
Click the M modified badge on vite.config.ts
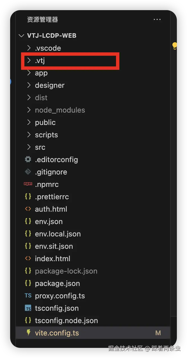point(158,333)
